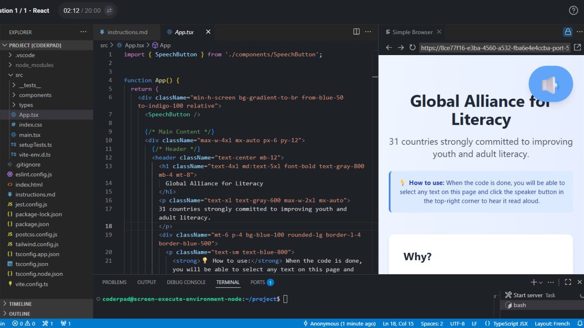Image resolution: width=584 pixels, height=328 pixels.
Task: Add a new terminal with plus icon
Action: tap(533, 282)
